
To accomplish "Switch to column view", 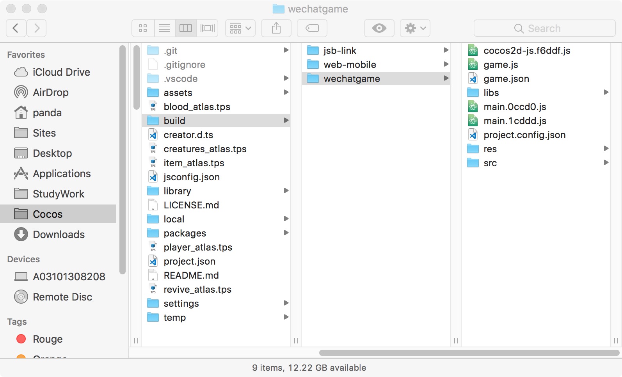I will tap(186, 28).
